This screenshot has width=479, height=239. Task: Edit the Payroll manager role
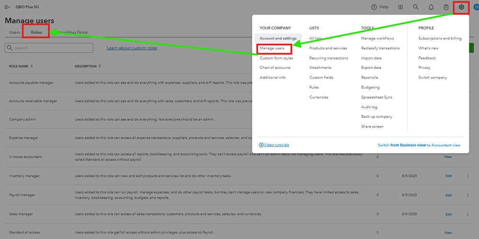448,195
